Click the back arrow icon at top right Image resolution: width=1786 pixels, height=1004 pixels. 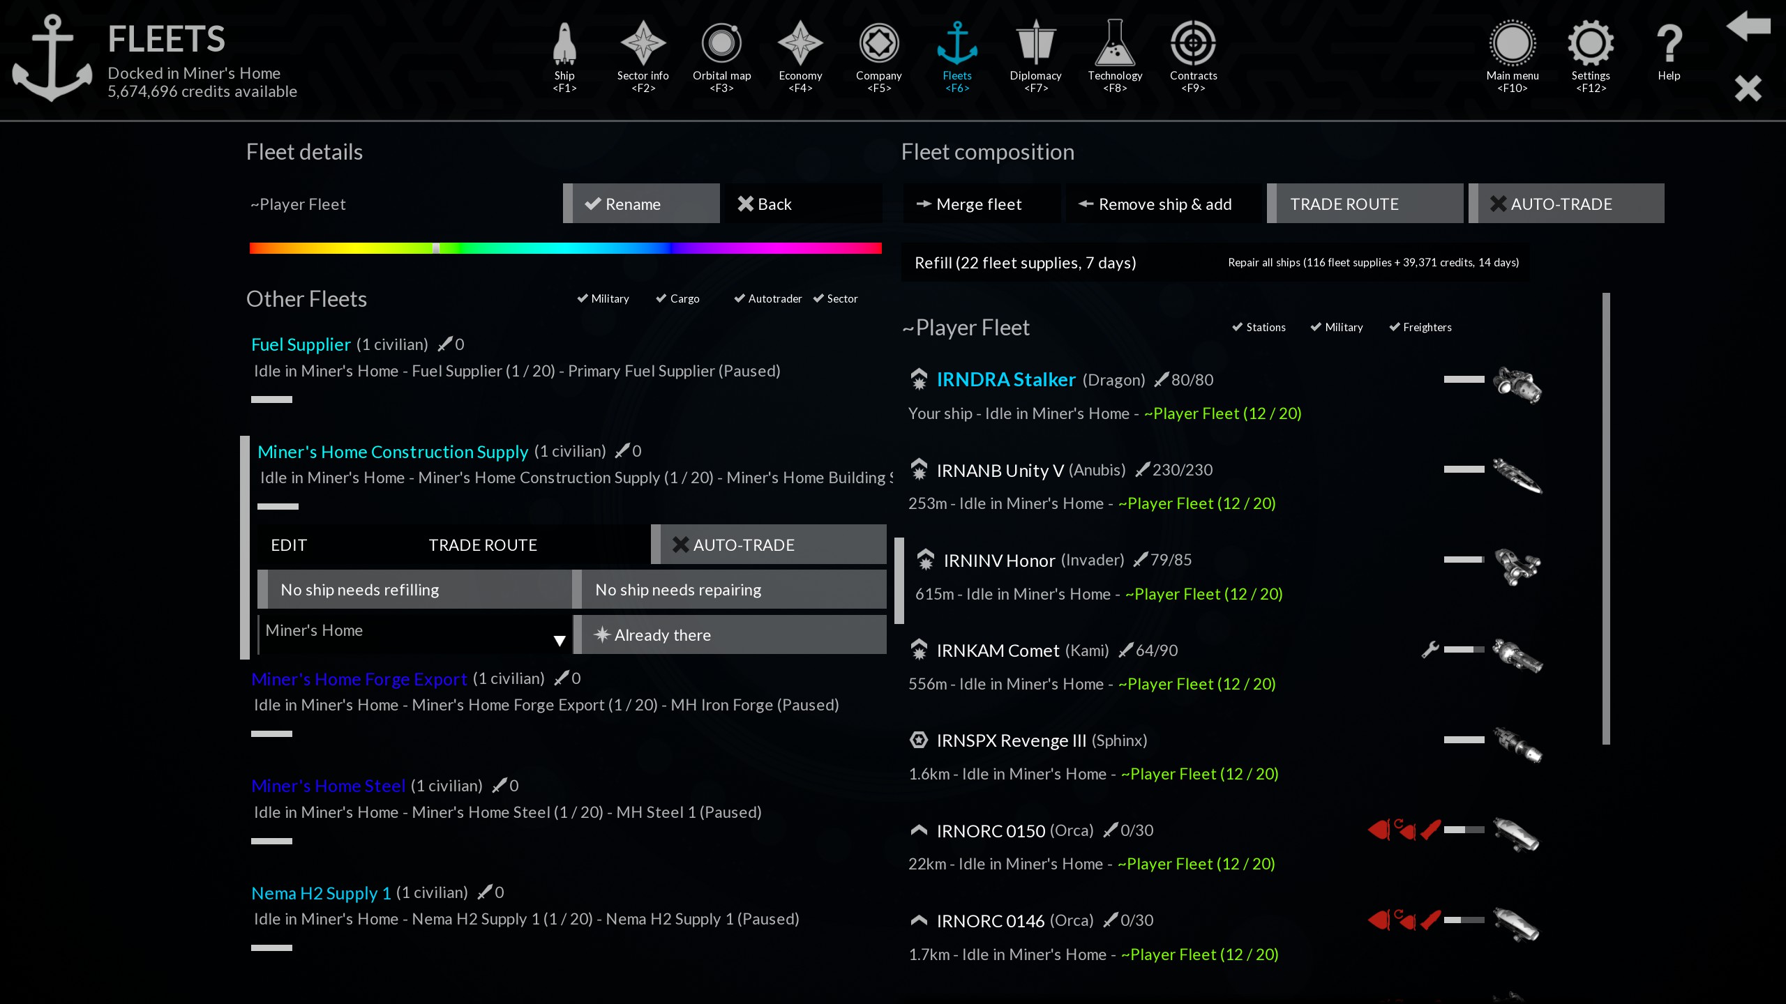coord(1748,26)
